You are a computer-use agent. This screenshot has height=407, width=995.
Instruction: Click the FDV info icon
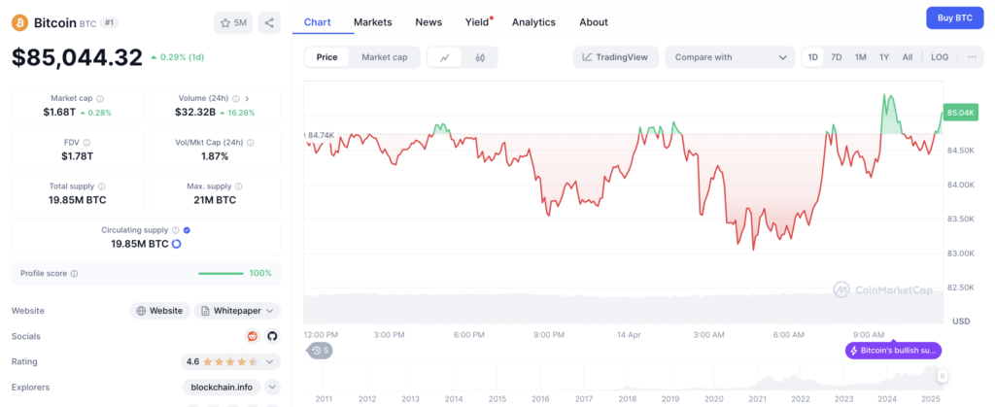[x=86, y=143]
